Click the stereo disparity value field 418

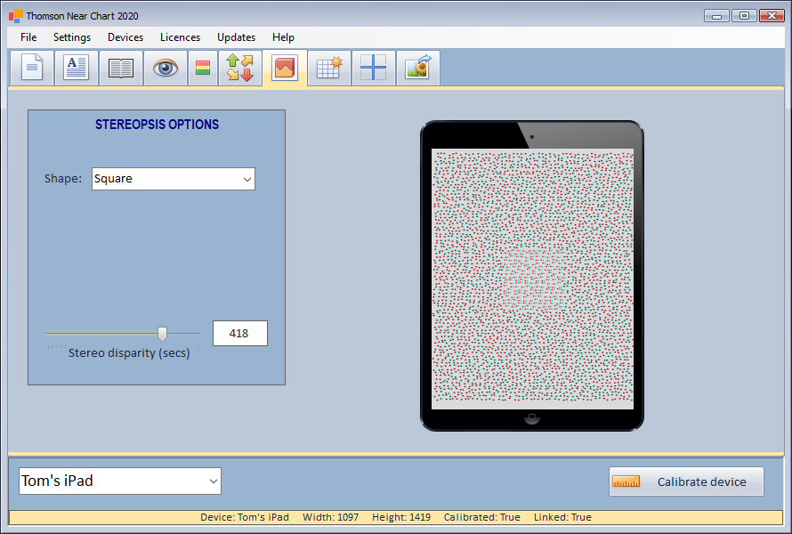pos(239,334)
